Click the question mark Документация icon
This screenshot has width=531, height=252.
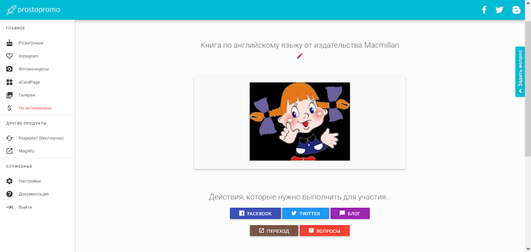click(x=9, y=194)
